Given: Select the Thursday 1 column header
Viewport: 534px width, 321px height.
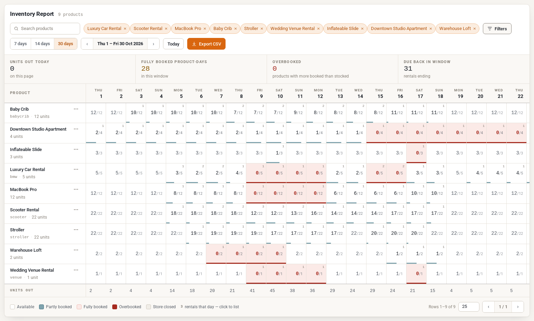Looking at the screenshot, I should pyautogui.click(x=96, y=93).
